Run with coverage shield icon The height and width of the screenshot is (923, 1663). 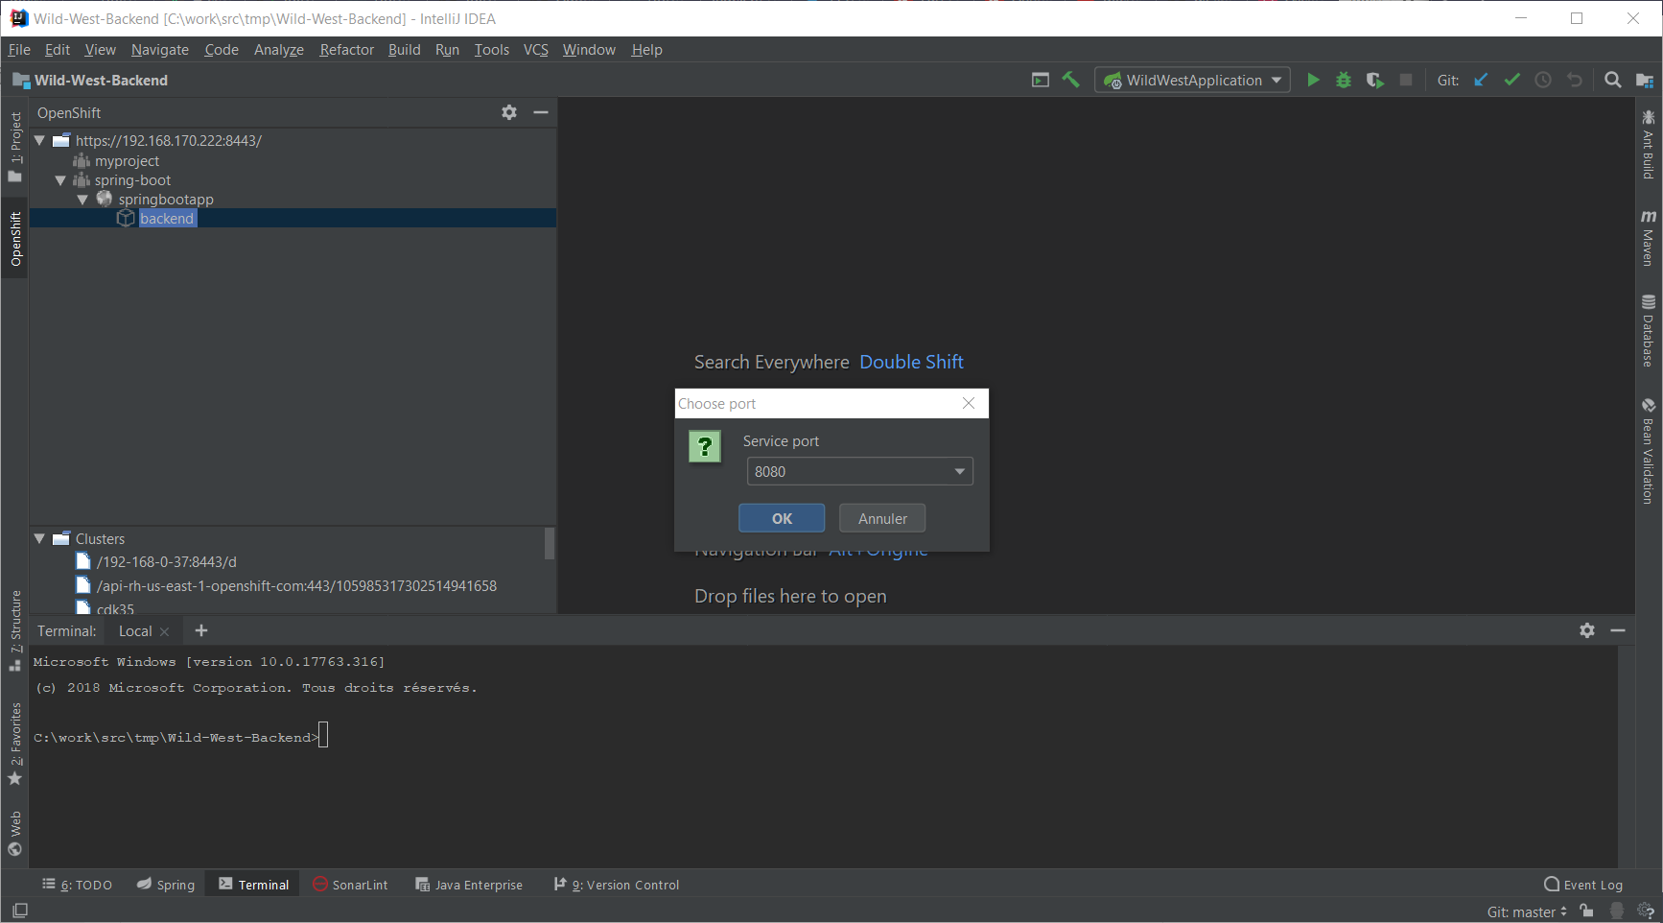click(1374, 81)
